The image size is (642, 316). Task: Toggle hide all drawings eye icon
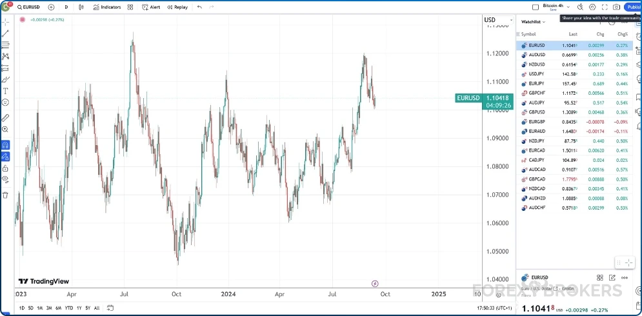(x=5, y=179)
